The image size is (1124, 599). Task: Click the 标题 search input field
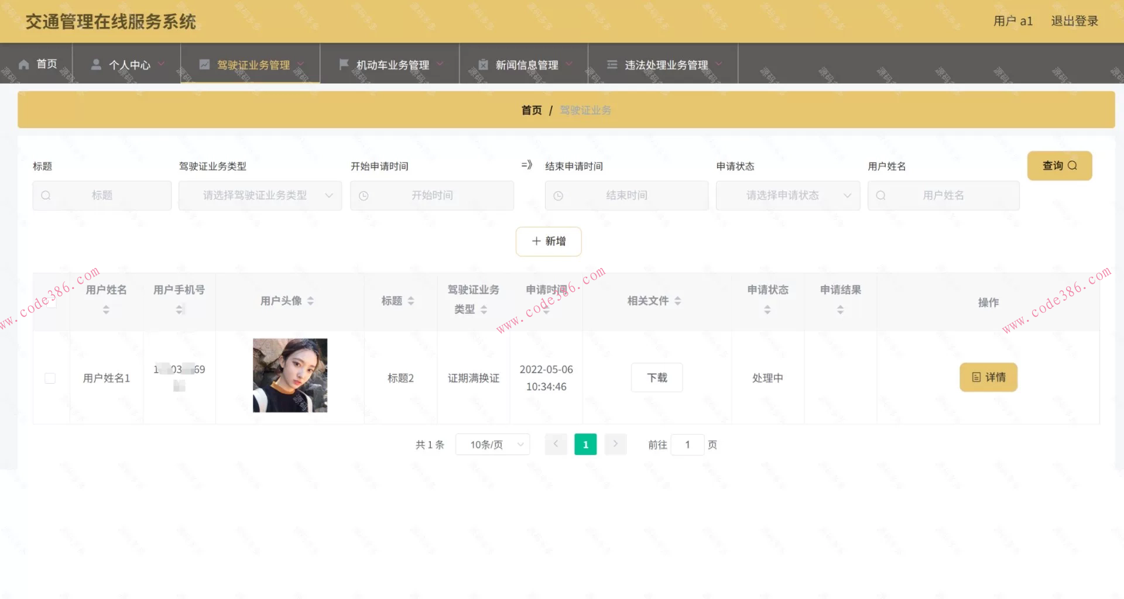(102, 195)
